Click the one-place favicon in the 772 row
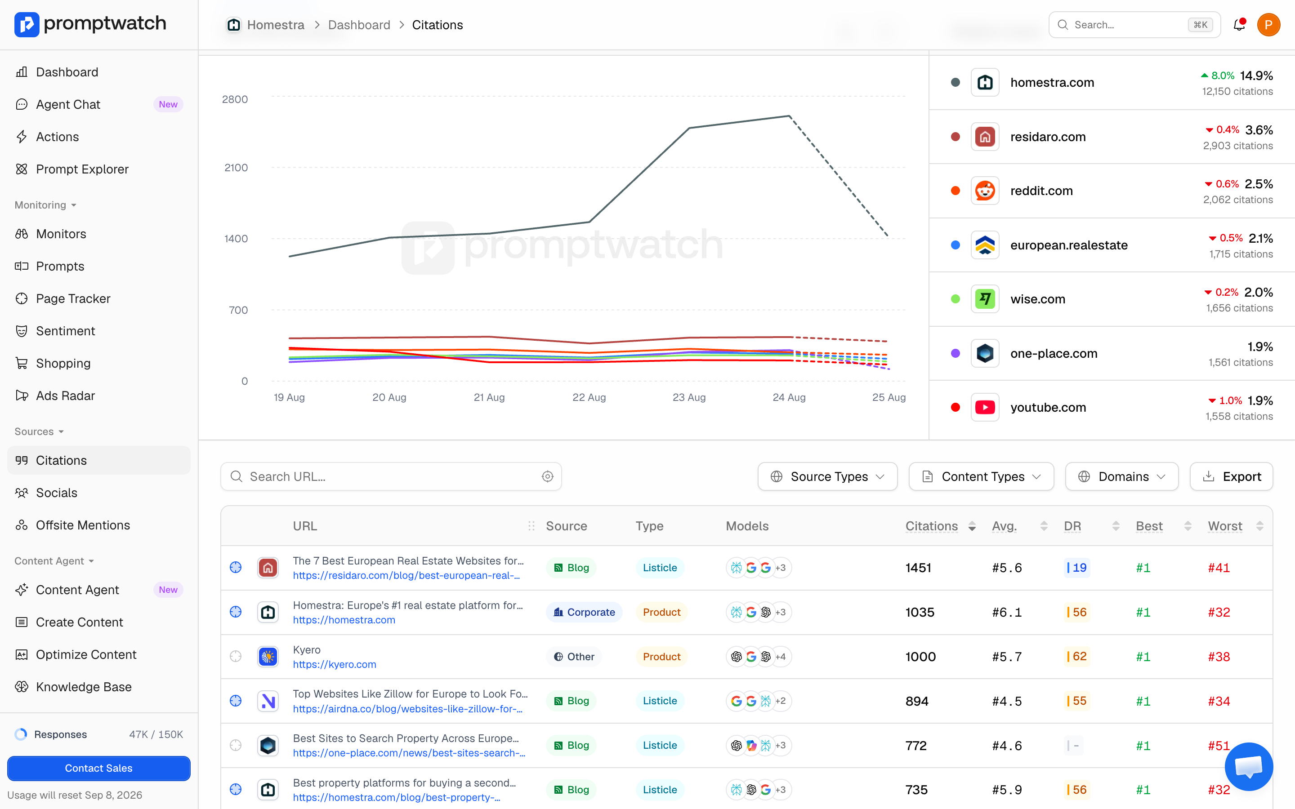 click(268, 745)
